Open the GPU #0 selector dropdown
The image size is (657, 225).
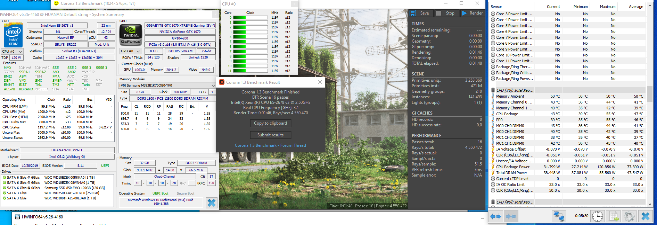tap(131, 51)
